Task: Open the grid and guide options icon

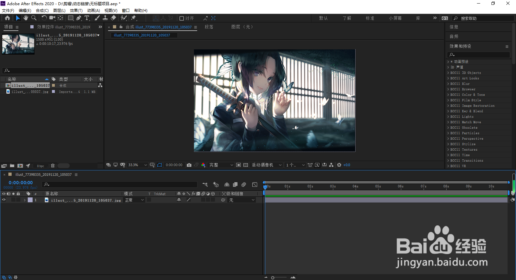Action: (152, 165)
